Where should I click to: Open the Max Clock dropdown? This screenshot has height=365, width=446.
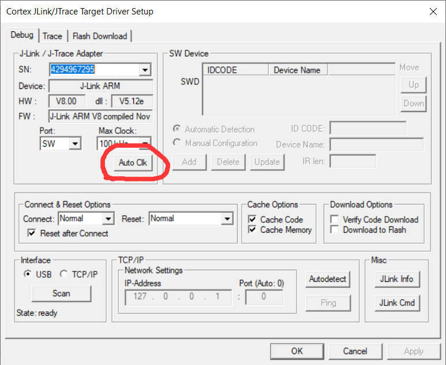pyautogui.click(x=145, y=143)
